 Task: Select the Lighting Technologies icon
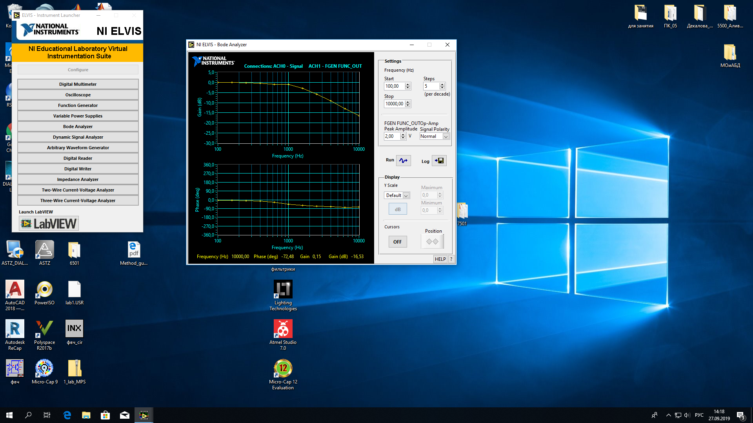[x=283, y=296]
